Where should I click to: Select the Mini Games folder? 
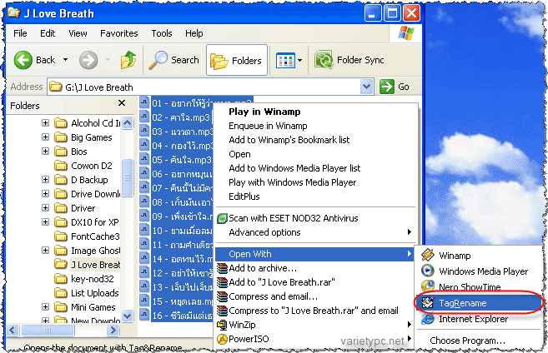(x=93, y=307)
